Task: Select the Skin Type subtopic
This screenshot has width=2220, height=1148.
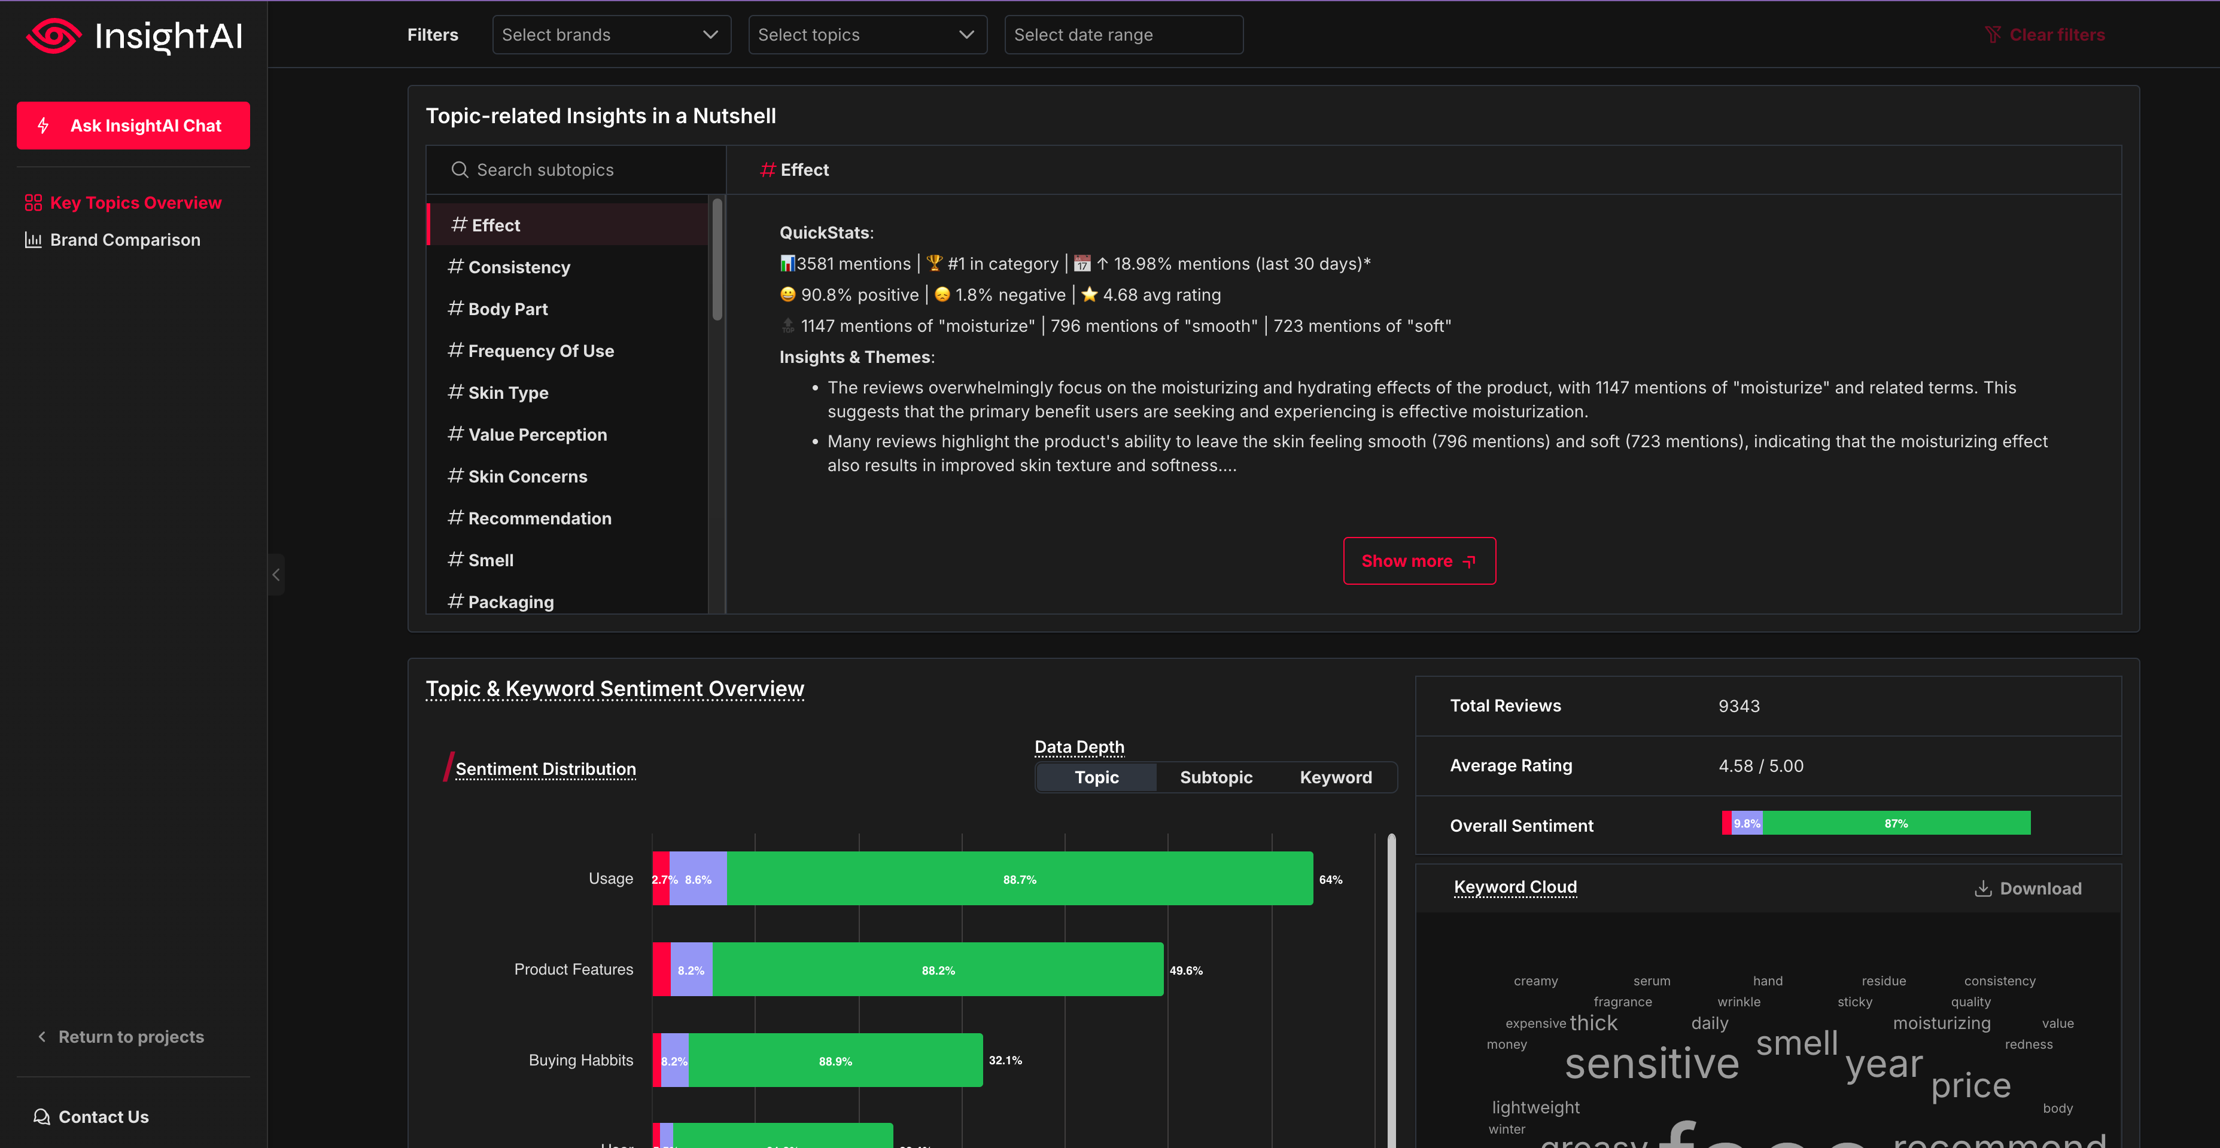Action: click(x=507, y=392)
